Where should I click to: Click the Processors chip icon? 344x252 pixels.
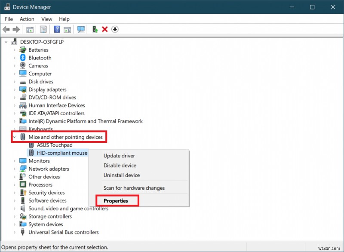(x=23, y=184)
